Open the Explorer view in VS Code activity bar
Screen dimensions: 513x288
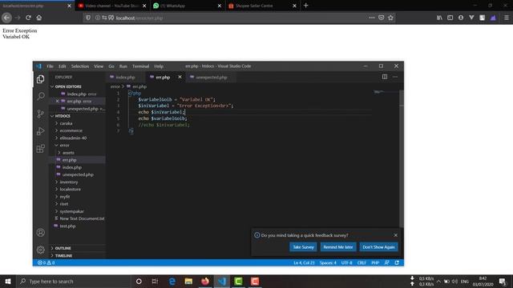[x=41, y=79]
